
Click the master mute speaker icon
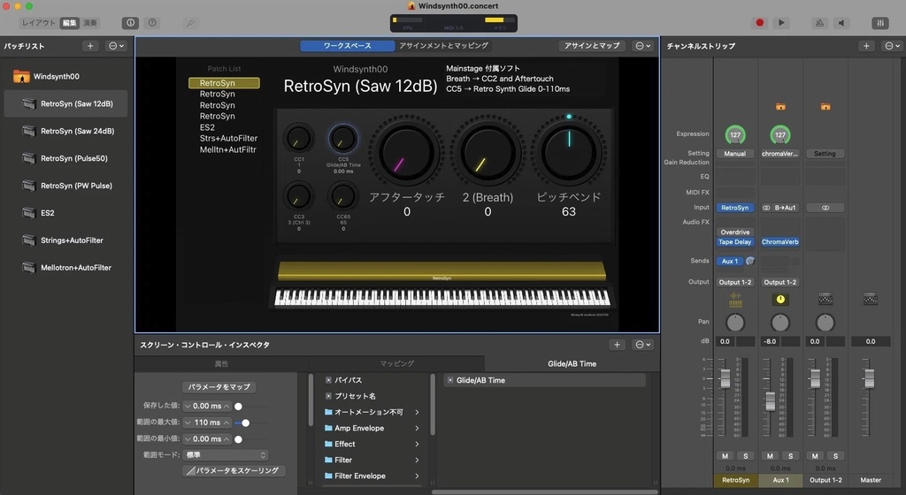point(842,22)
